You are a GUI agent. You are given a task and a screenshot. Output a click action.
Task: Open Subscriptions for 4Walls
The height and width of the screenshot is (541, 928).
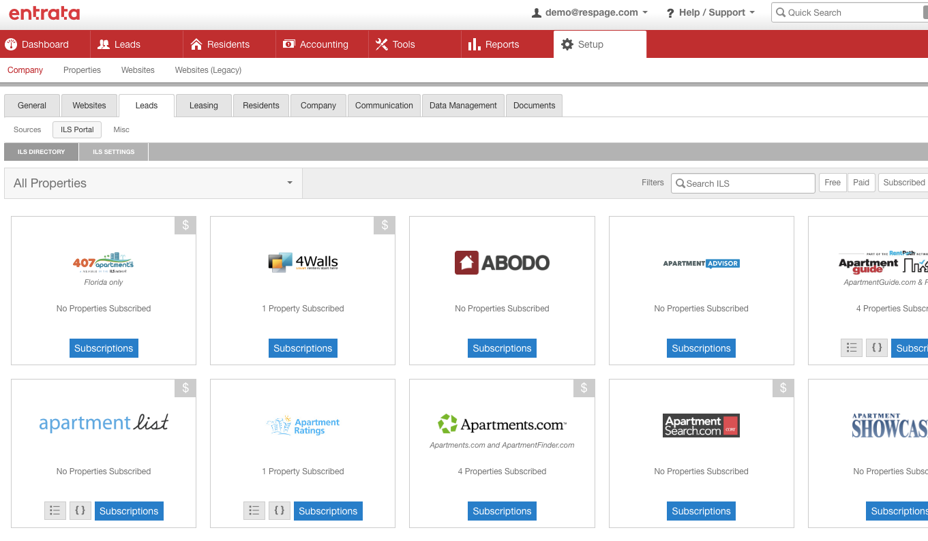point(303,348)
